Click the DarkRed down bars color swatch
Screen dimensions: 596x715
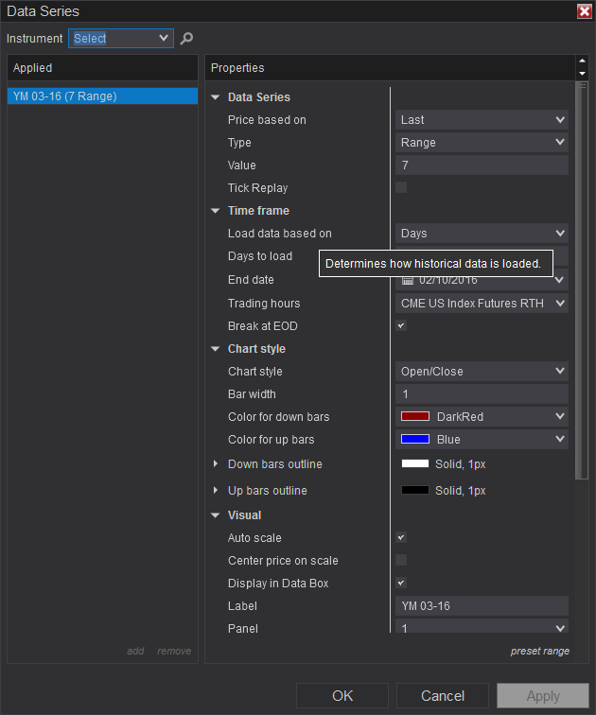(x=415, y=417)
